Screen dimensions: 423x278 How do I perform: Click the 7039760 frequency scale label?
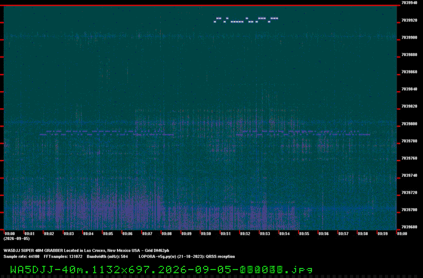pos(409,158)
